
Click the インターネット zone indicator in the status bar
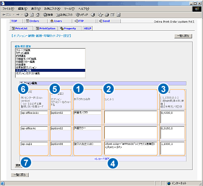click(x=177, y=183)
